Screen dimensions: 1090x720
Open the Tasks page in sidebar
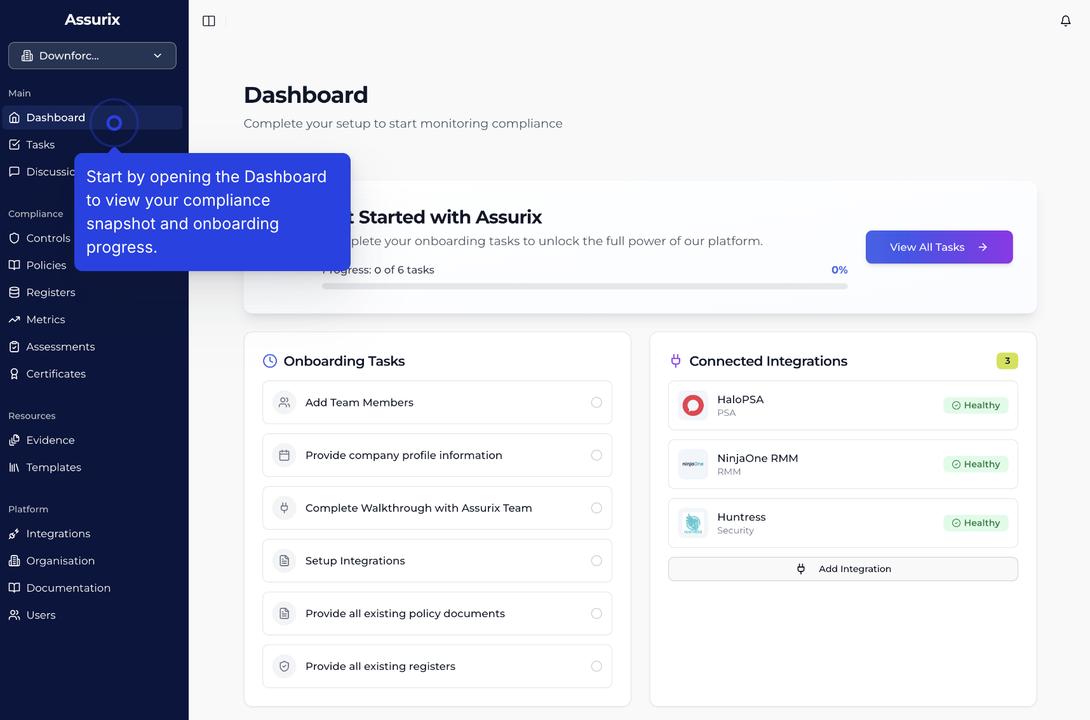[x=41, y=145]
